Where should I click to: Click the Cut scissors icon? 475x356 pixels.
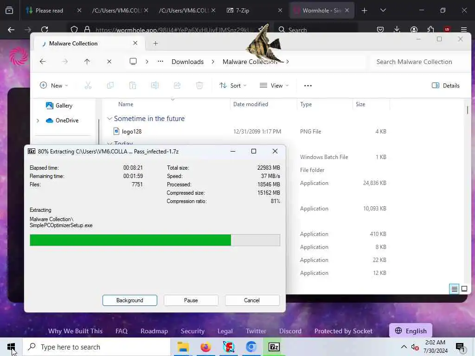pyautogui.click(x=88, y=86)
